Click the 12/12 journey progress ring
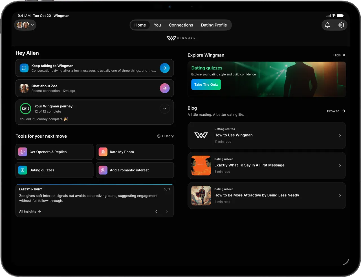Viewport: 361px width, 277px height. pos(25,109)
